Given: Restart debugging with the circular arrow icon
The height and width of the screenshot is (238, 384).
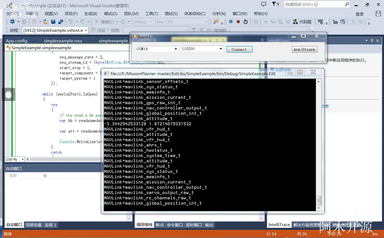Looking at the screenshot, I should (x=246, y=22).
